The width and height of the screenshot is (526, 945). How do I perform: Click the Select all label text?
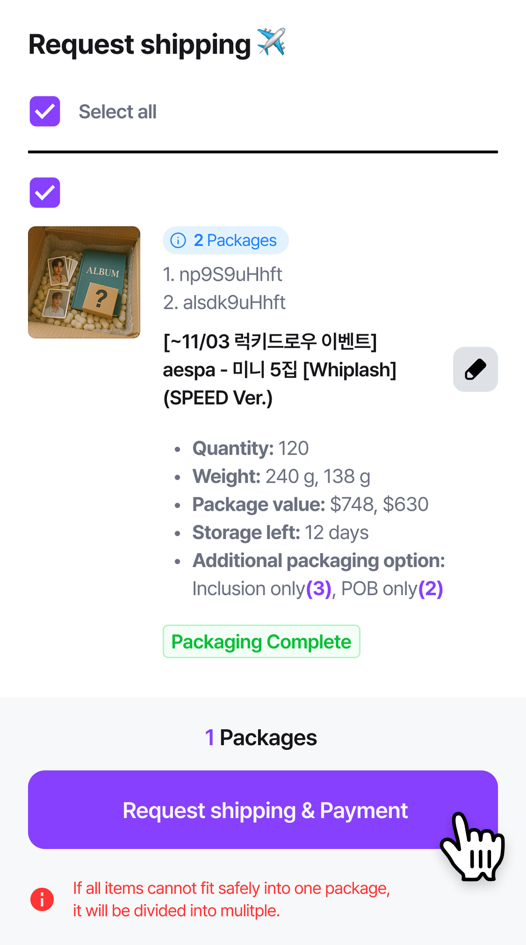pyautogui.click(x=117, y=111)
